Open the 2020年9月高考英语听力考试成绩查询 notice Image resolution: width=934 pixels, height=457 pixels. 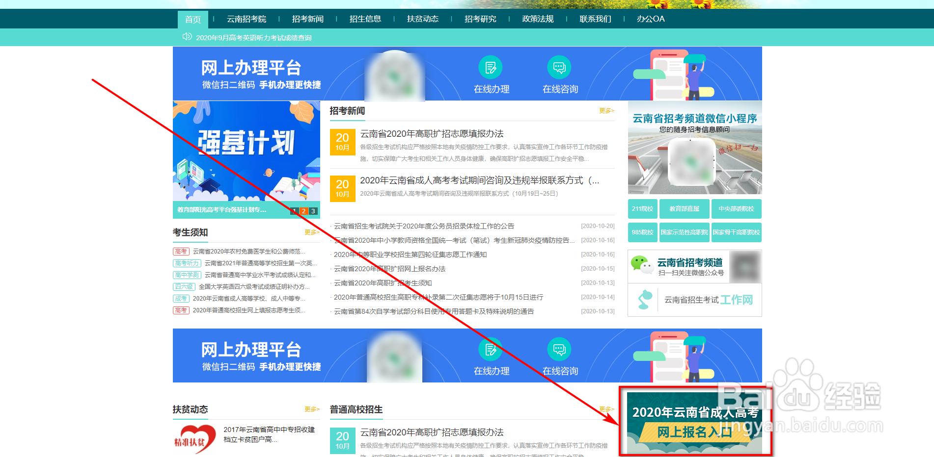[254, 38]
